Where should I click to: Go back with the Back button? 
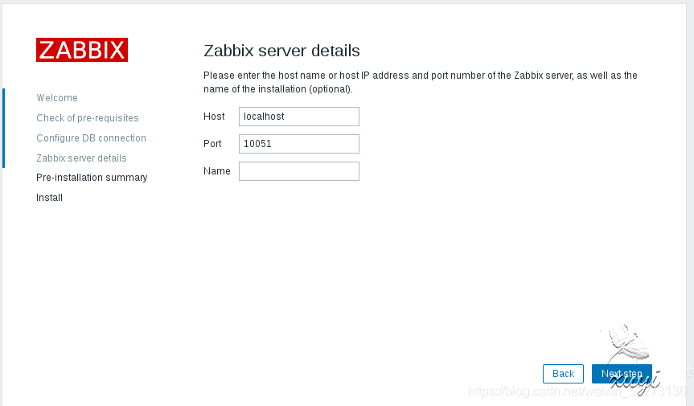[563, 374]
